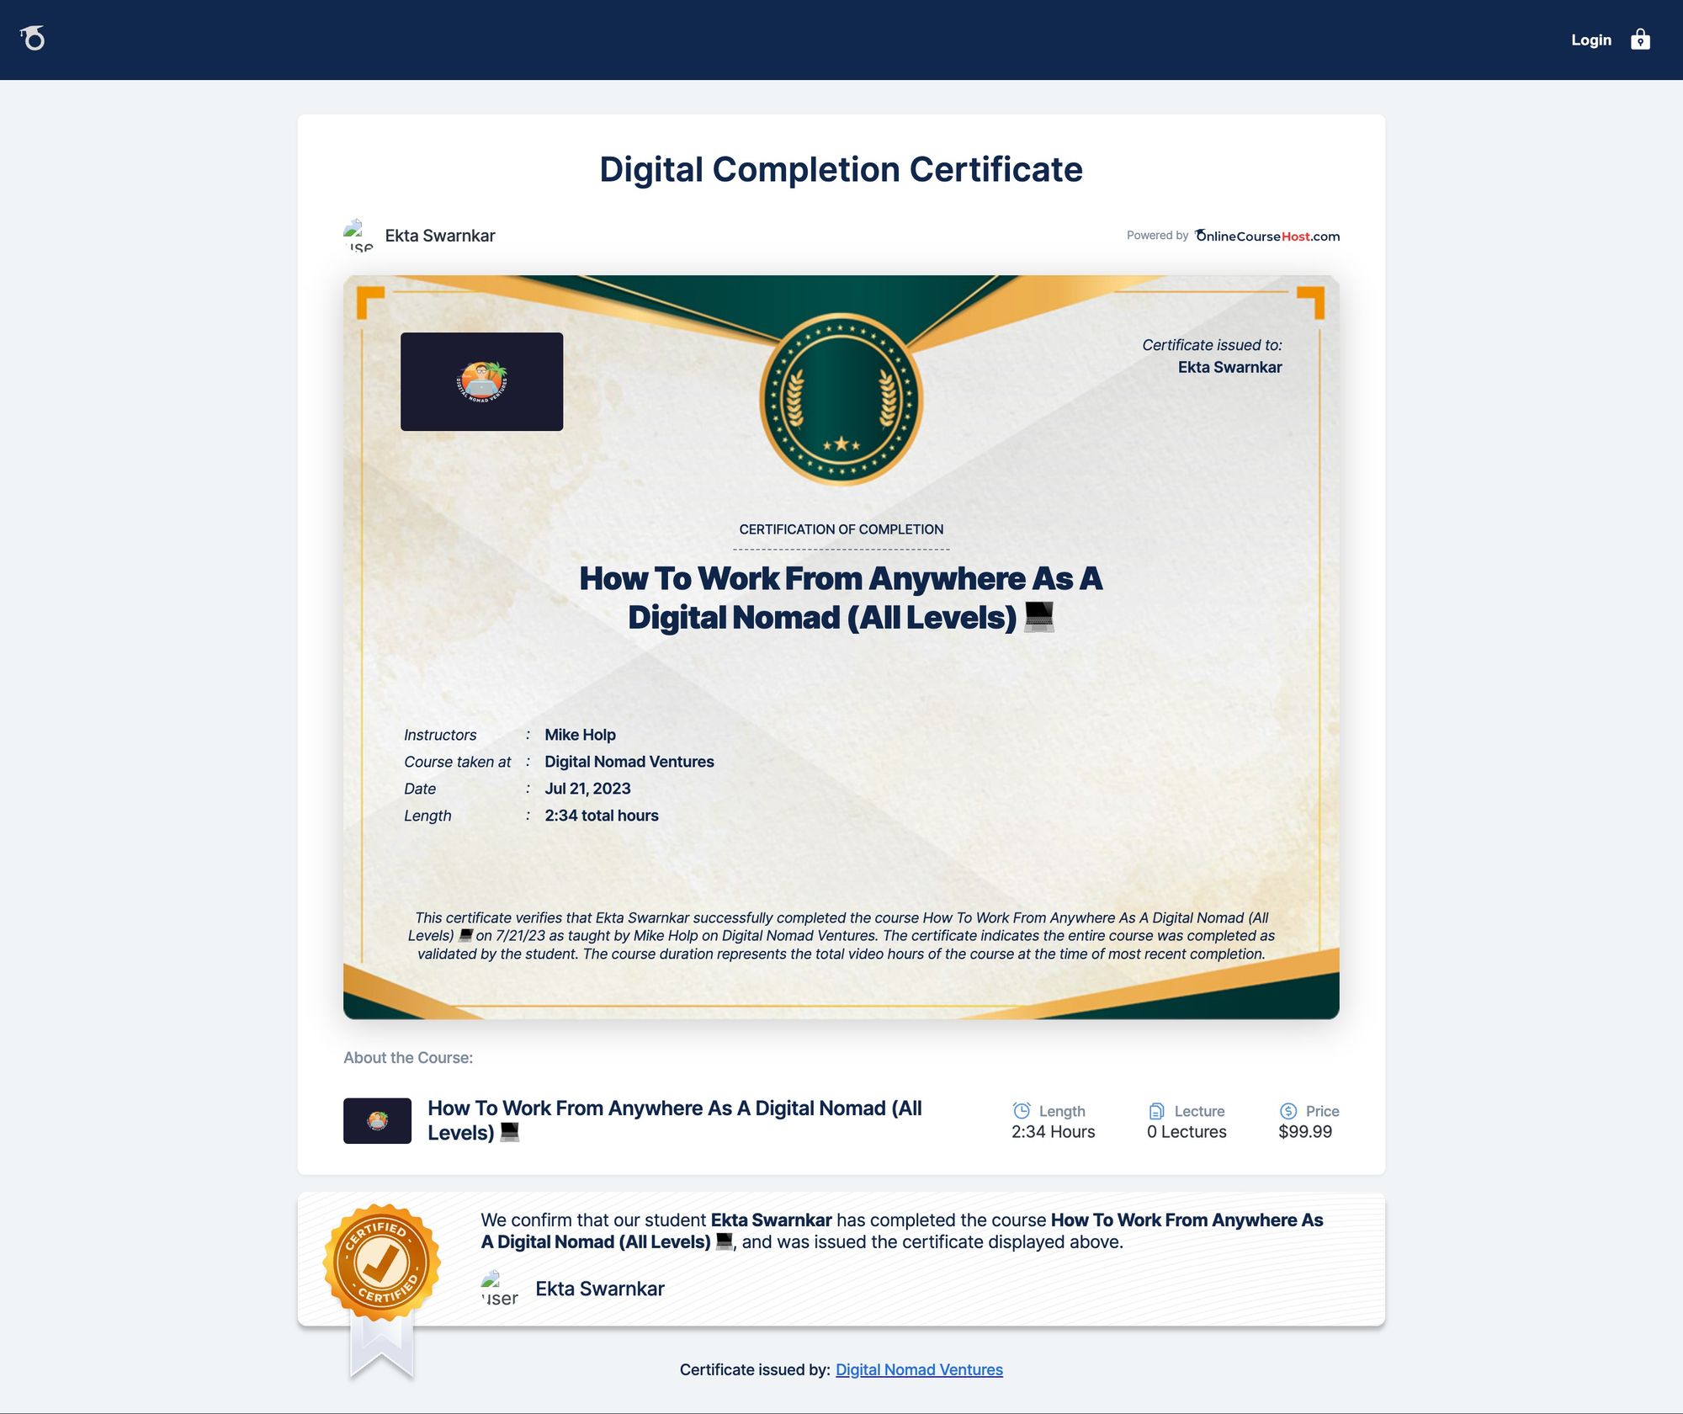This screenshot has height=1414, width=1683.
Task: Click the Digital Completion Certificate heading
Action: [841, 169]
